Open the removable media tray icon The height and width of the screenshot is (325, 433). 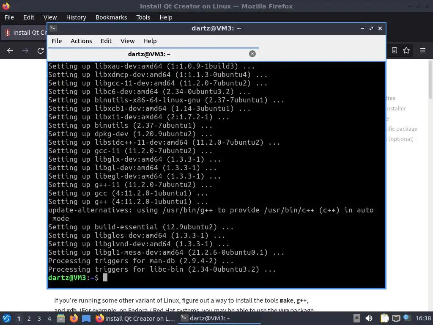tap(357, 318)
